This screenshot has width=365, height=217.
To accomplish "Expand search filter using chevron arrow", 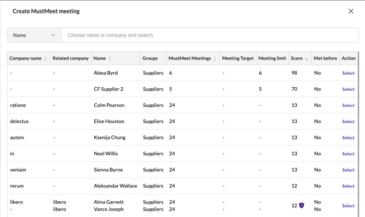I will tap(53, 35).
